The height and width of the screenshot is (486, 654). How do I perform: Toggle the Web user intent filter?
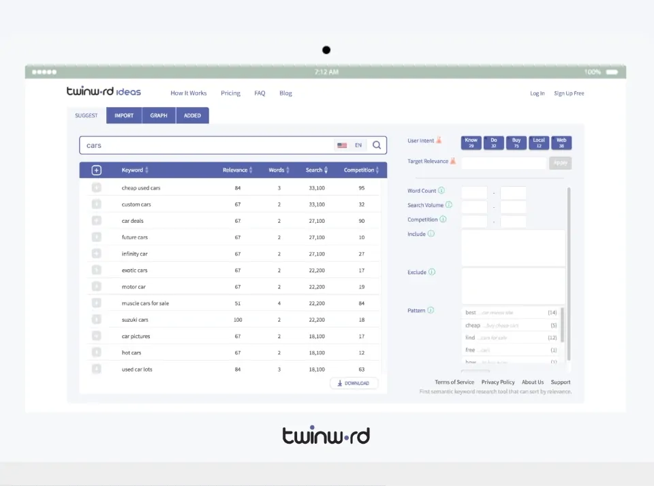(561, 142)
